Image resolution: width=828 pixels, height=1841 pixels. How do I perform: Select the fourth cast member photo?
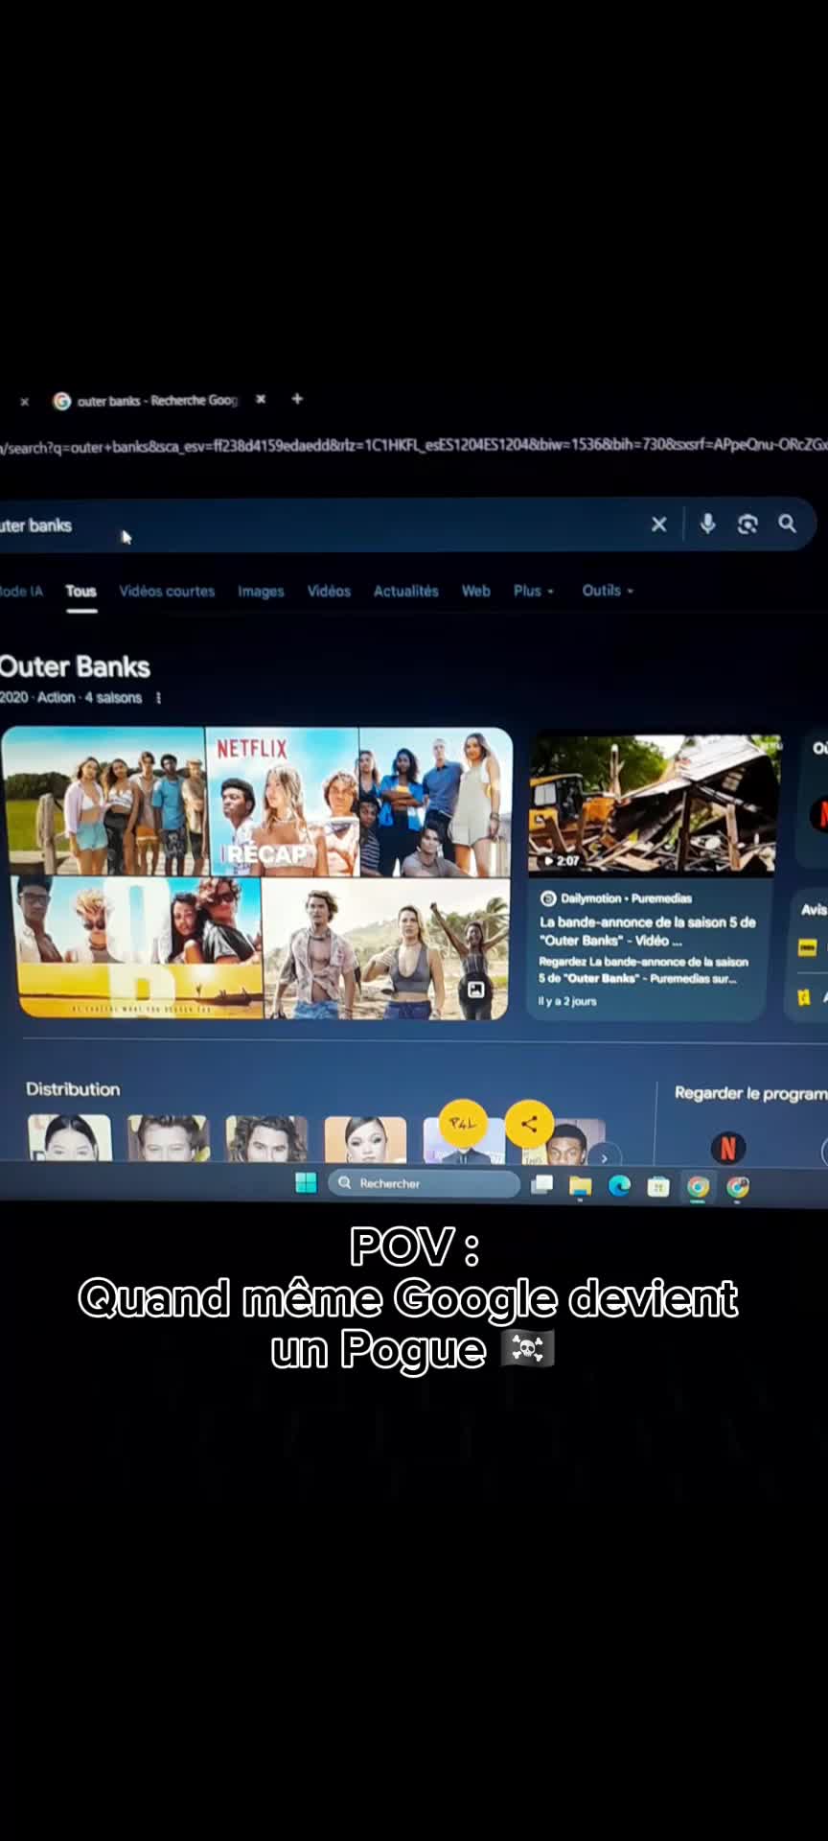365,1140
